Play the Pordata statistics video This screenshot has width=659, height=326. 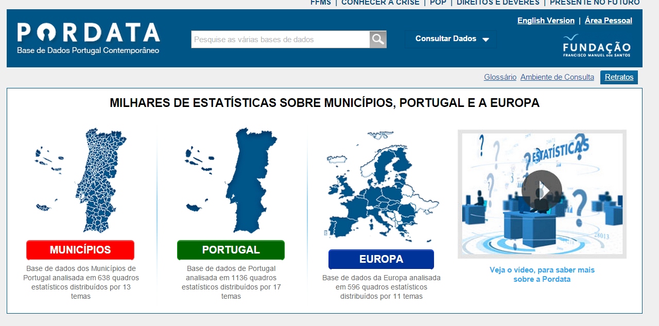542,190
